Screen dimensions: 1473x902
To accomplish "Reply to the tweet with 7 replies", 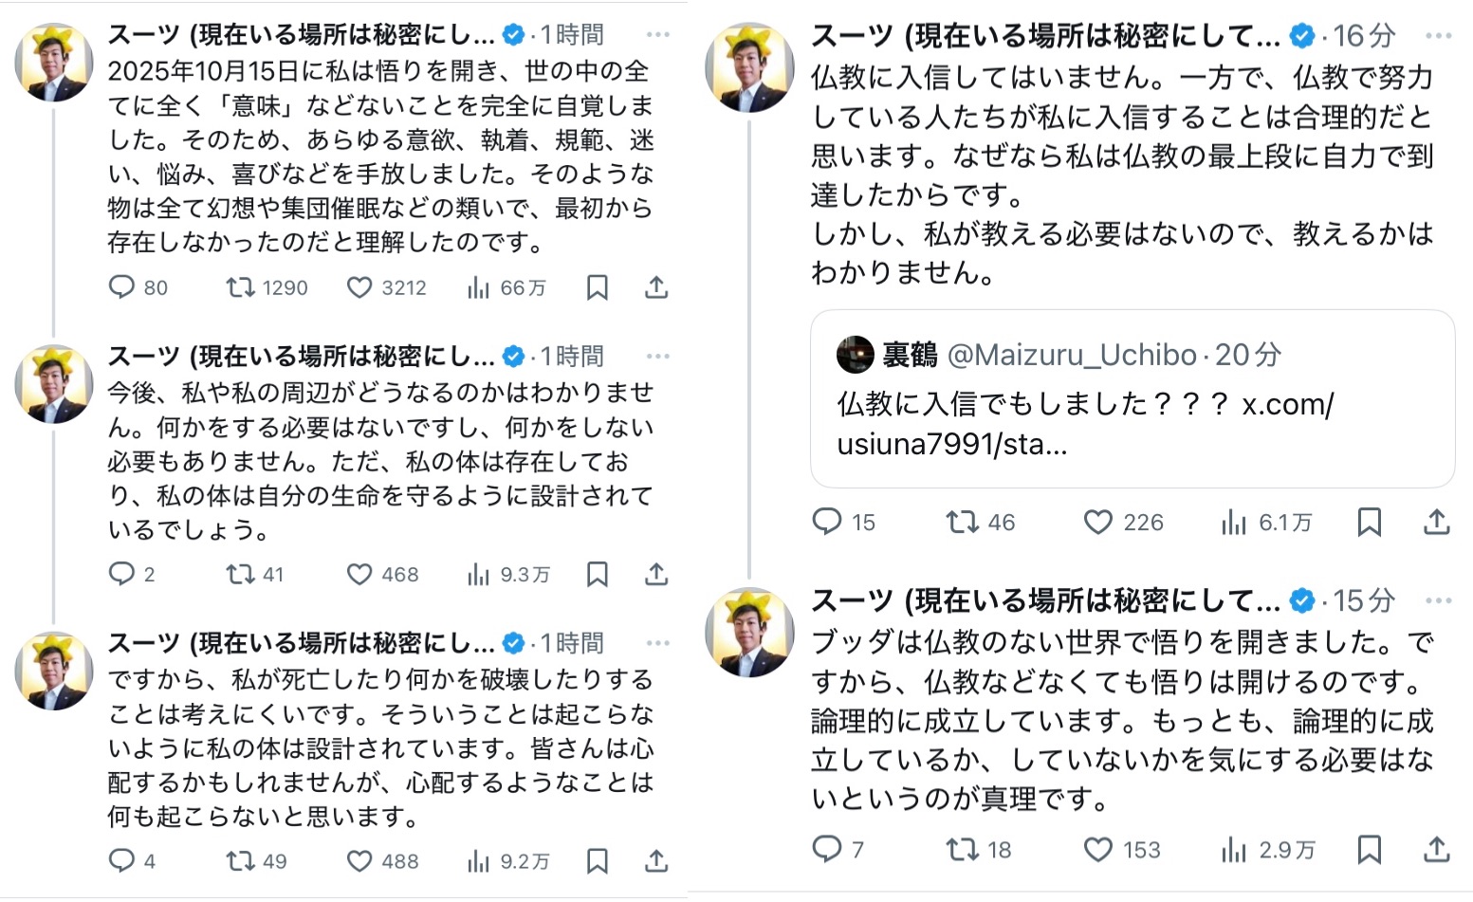I will (x=827, y=849).
